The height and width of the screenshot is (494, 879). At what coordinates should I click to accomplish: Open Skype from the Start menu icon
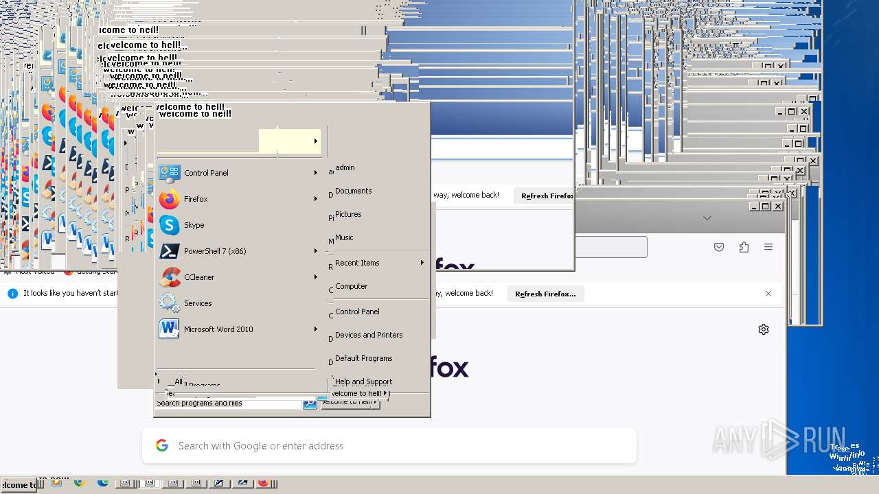click(170, 225)
